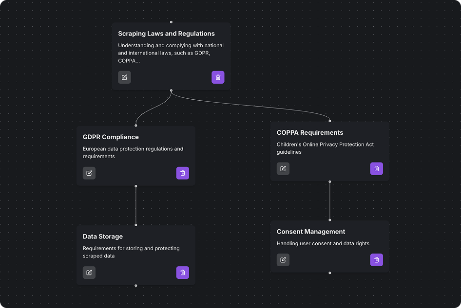Click the connection handle above Scraping Laws node
The height and width of the screenshot is (308, 461).
click(x=171, y=22)
